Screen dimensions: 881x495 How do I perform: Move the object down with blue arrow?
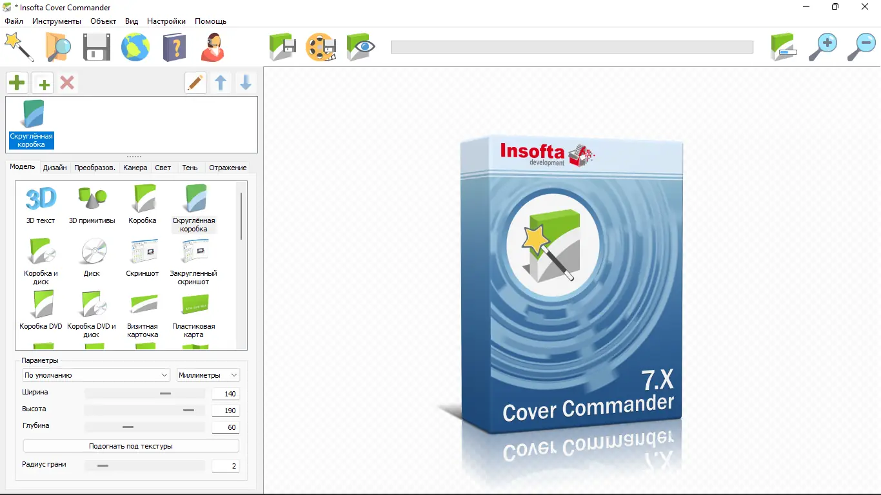246,83
